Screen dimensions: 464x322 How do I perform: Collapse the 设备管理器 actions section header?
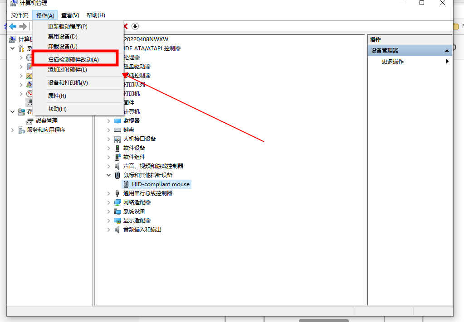(x=447, y=51)
